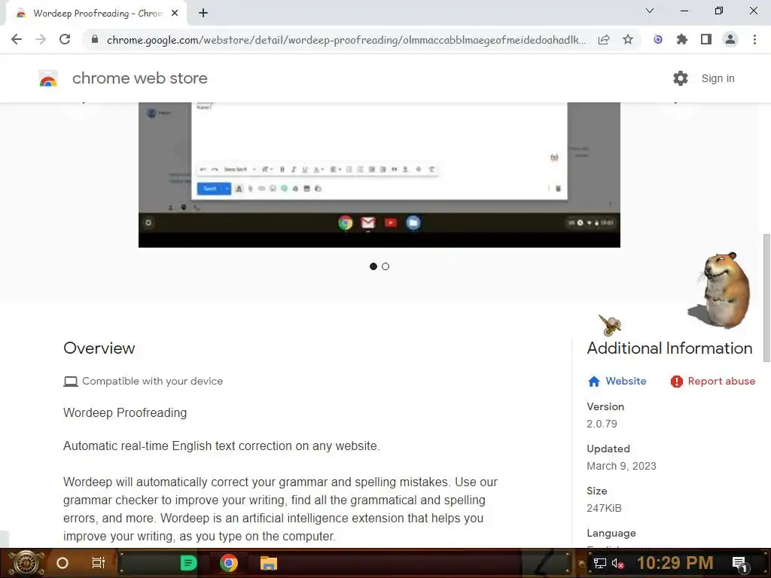Screen dimensions: 771x578
Task: Reload the Wordeep Proofreading page
Action: (65, 39)
